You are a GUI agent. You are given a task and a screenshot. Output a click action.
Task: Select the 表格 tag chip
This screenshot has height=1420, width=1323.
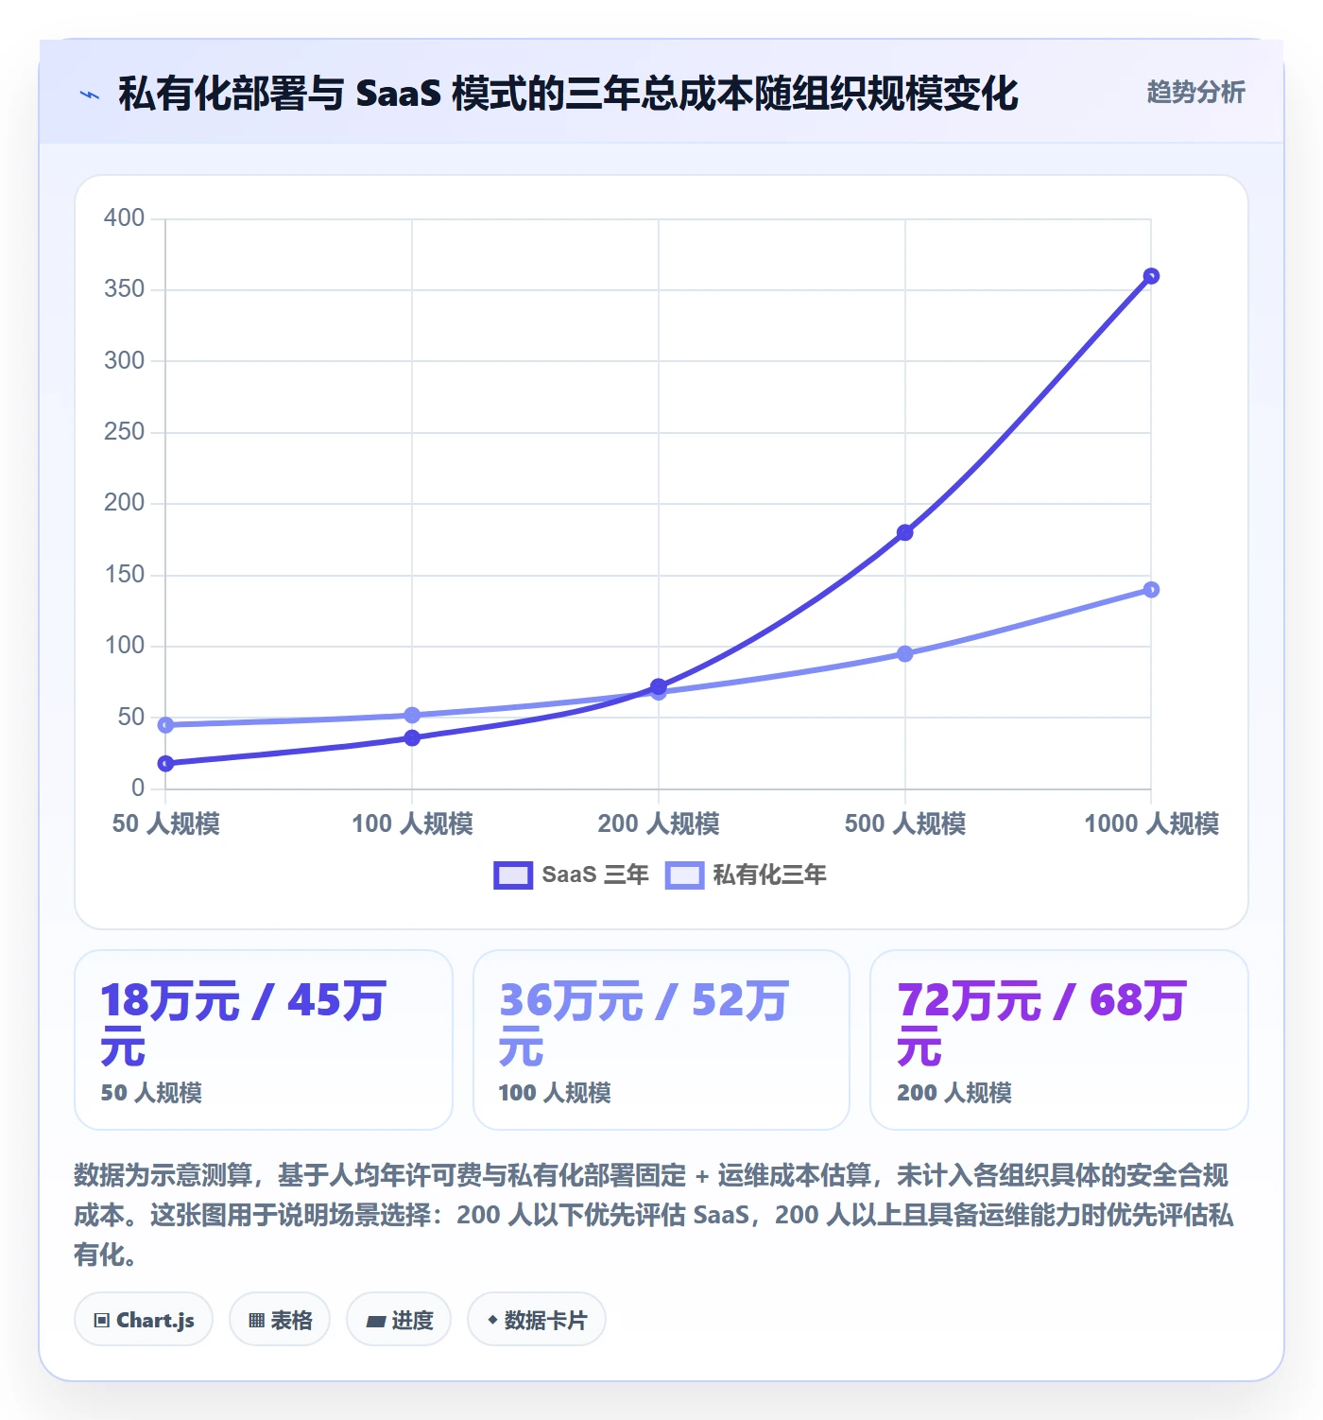coord(280,1319)
